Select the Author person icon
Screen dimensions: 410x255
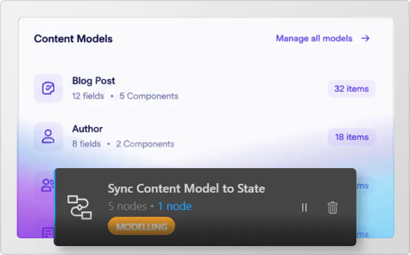point(49,136)
